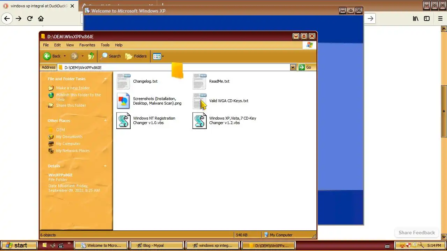
Task: Expand hidden quick launch items chevron
Action: [69, 244]
